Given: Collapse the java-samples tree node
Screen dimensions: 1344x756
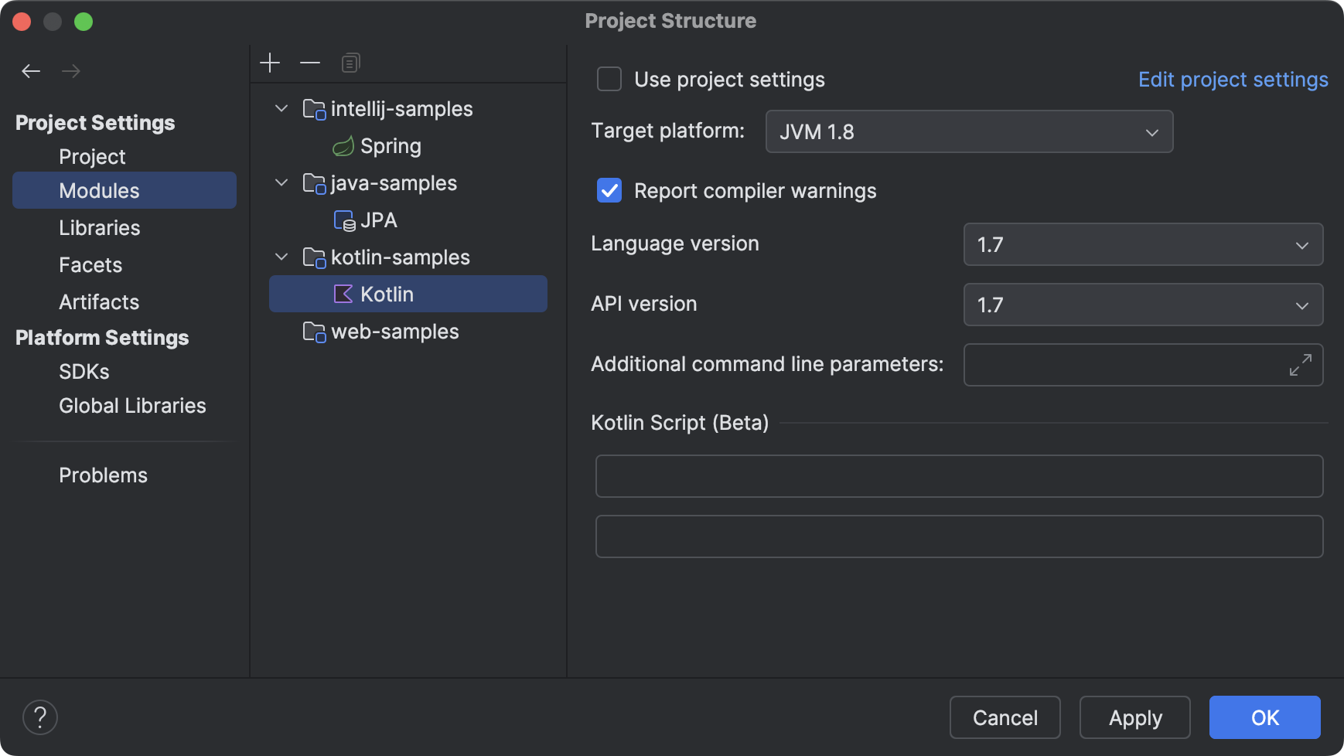Looking at the screenshot, I should point(281,182).
